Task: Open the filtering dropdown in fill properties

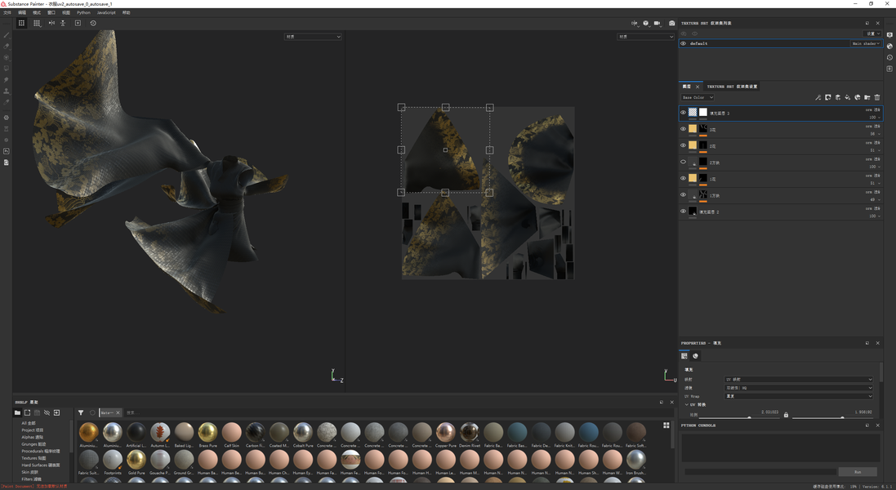Action: (x=799, y=388)
